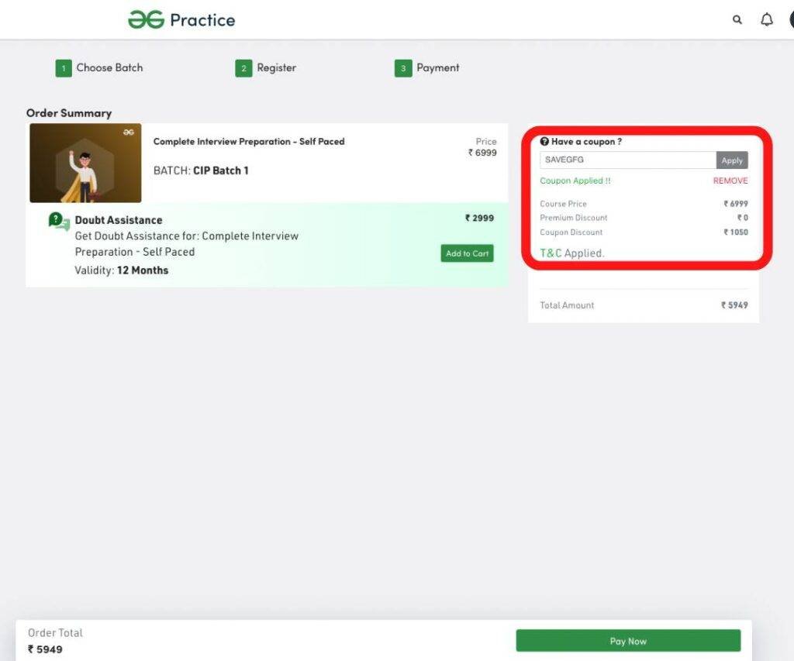Go to the Choose Batch step
794x661 pixels.
[109, 67]
